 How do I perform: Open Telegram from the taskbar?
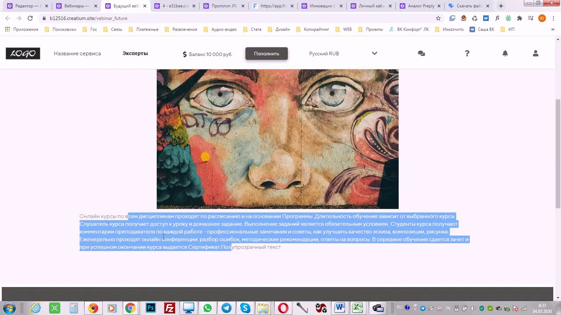[226, 308]
